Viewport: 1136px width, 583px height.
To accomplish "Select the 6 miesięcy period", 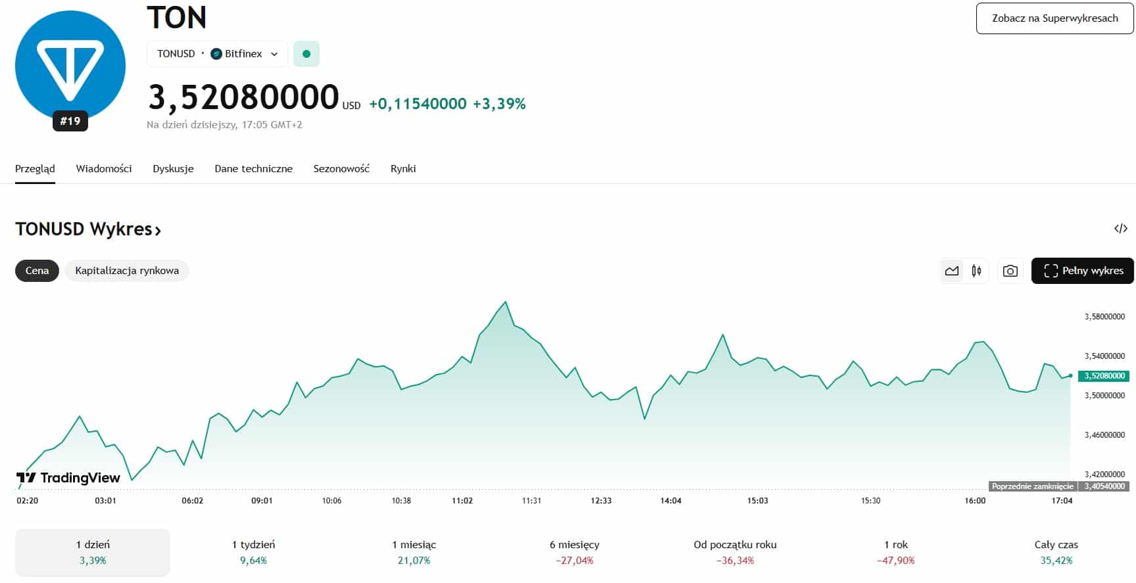I will tap(574, 552).
